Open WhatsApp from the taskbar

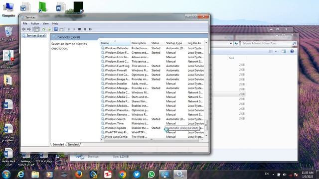[x=152, y=175]
